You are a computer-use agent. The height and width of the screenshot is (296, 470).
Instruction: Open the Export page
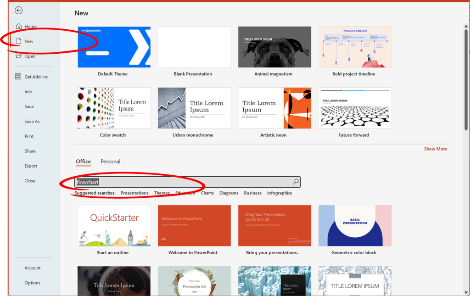pyautogui.click(x=31, y=166)
